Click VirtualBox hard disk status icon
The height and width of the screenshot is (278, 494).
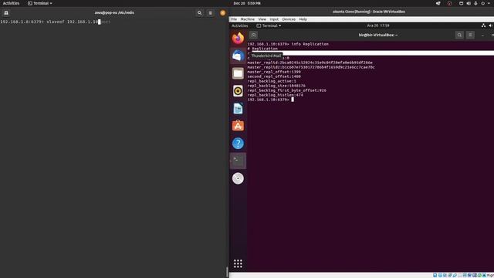coord(435,275)
